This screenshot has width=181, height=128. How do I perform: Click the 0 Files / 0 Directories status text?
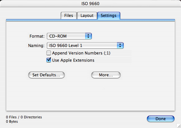[x=24, y=117]
